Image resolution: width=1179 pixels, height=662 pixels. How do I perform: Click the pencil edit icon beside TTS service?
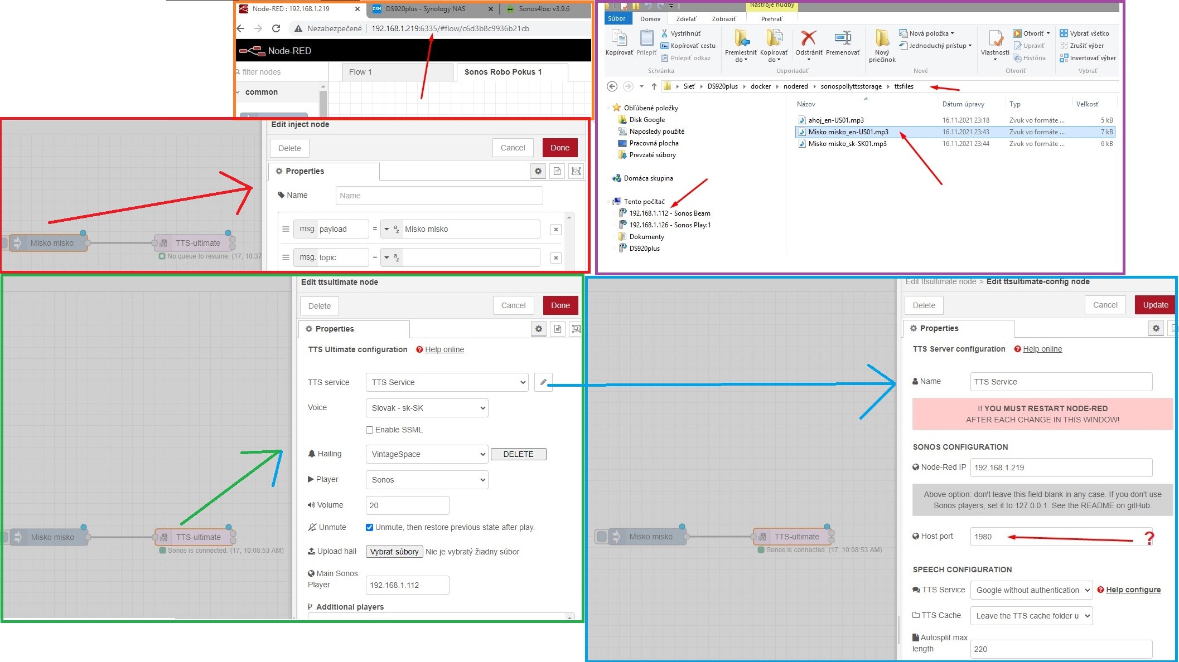coord(543,382)
